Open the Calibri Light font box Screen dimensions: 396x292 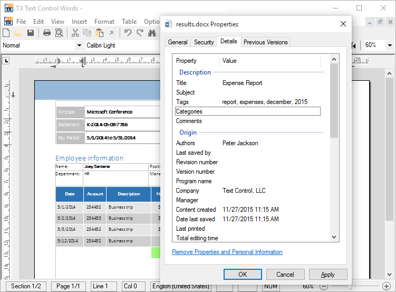pos(121,45)
